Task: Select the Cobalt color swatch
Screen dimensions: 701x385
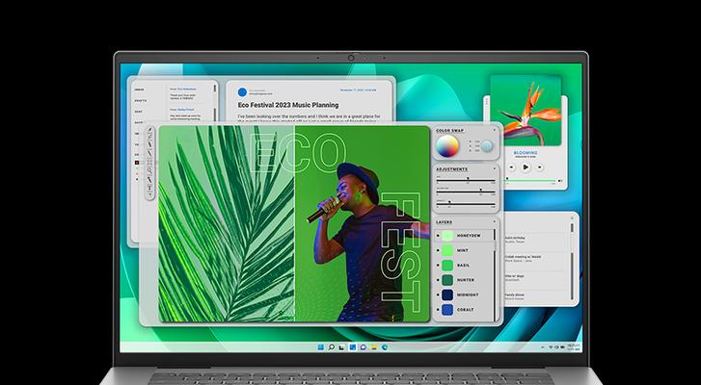Action: coord(447,309)
